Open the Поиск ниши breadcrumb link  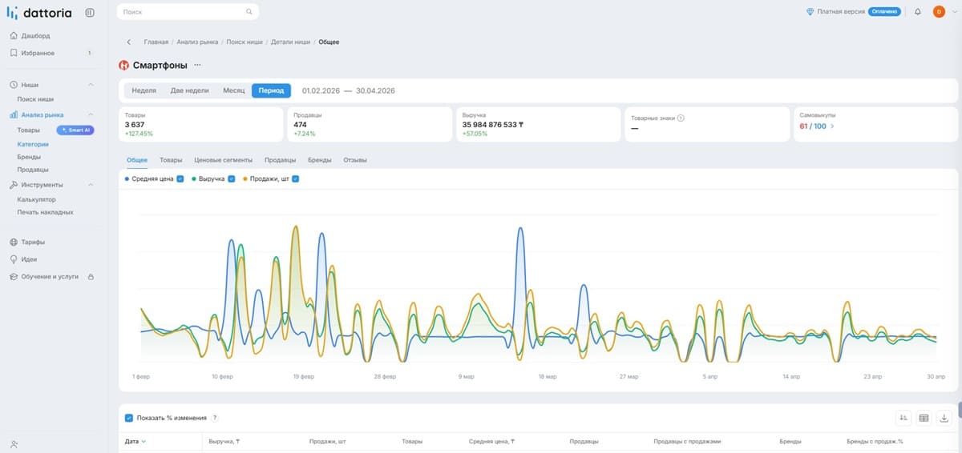pos(244,42)
